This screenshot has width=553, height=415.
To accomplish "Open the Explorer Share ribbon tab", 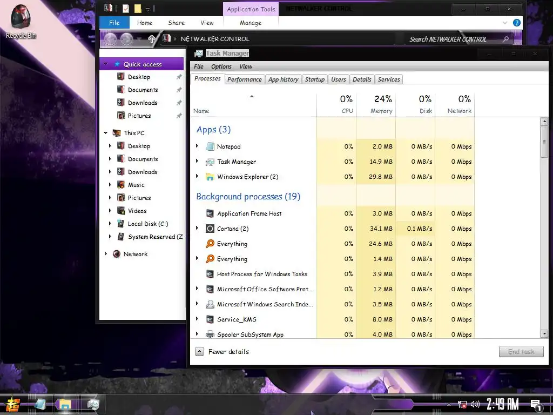I will [x=177, y=23].
